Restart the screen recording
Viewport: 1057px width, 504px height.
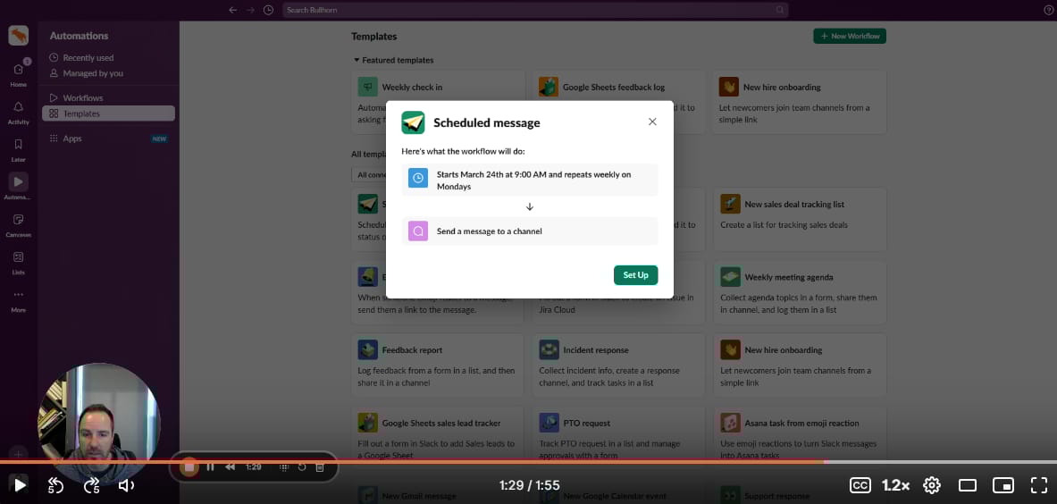tap(302, 467)
